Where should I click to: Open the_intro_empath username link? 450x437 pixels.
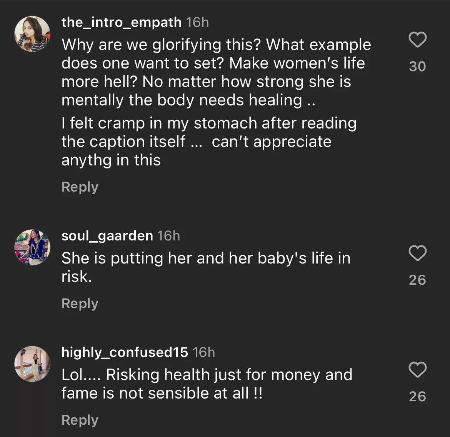(x=122, y=22)
